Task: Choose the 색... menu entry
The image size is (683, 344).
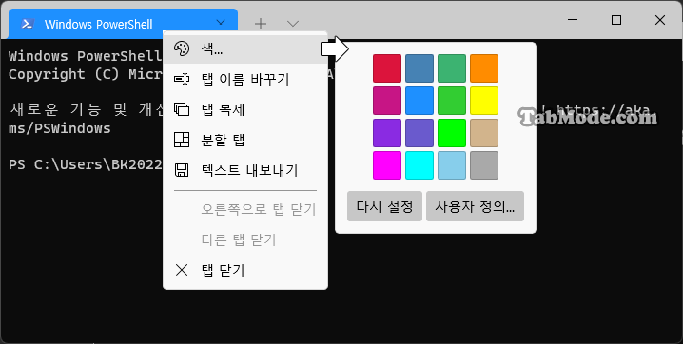Action: pos(245,49)
